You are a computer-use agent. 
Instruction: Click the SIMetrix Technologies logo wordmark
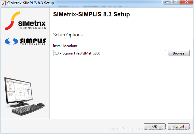[x=32, y=25]
